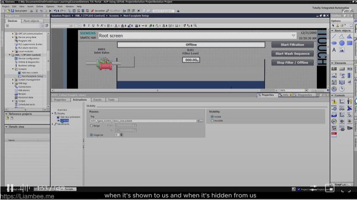Click the Start Filtration button
Viewport: 357px width, 200px height.
coord(292,45)
